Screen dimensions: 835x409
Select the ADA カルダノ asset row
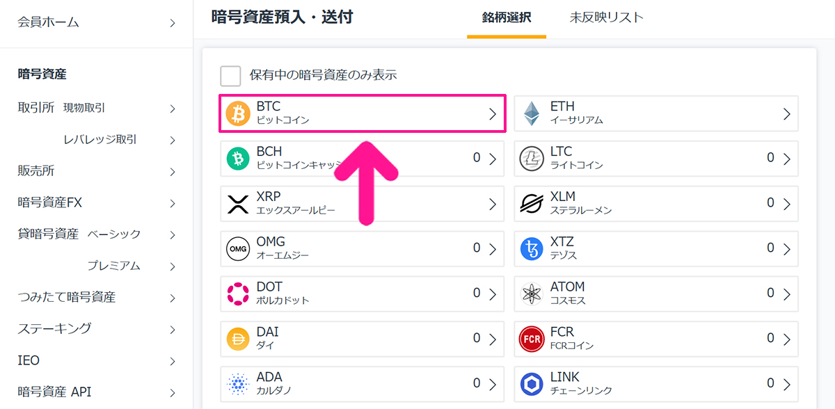click(x=362, y=384)
